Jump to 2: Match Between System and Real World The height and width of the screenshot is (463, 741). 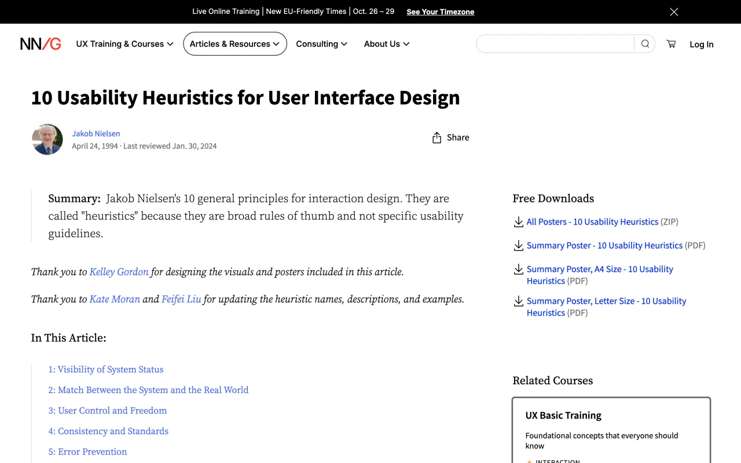(148, 391)
